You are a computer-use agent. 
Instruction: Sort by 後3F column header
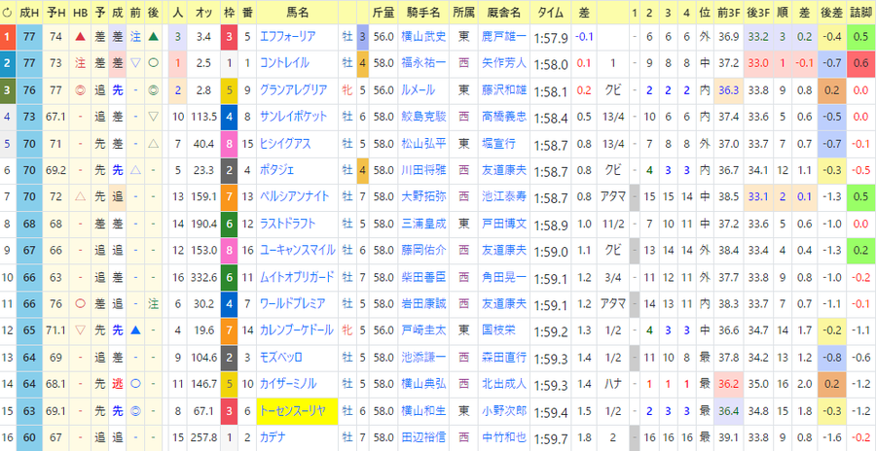[x=758, y=13]
